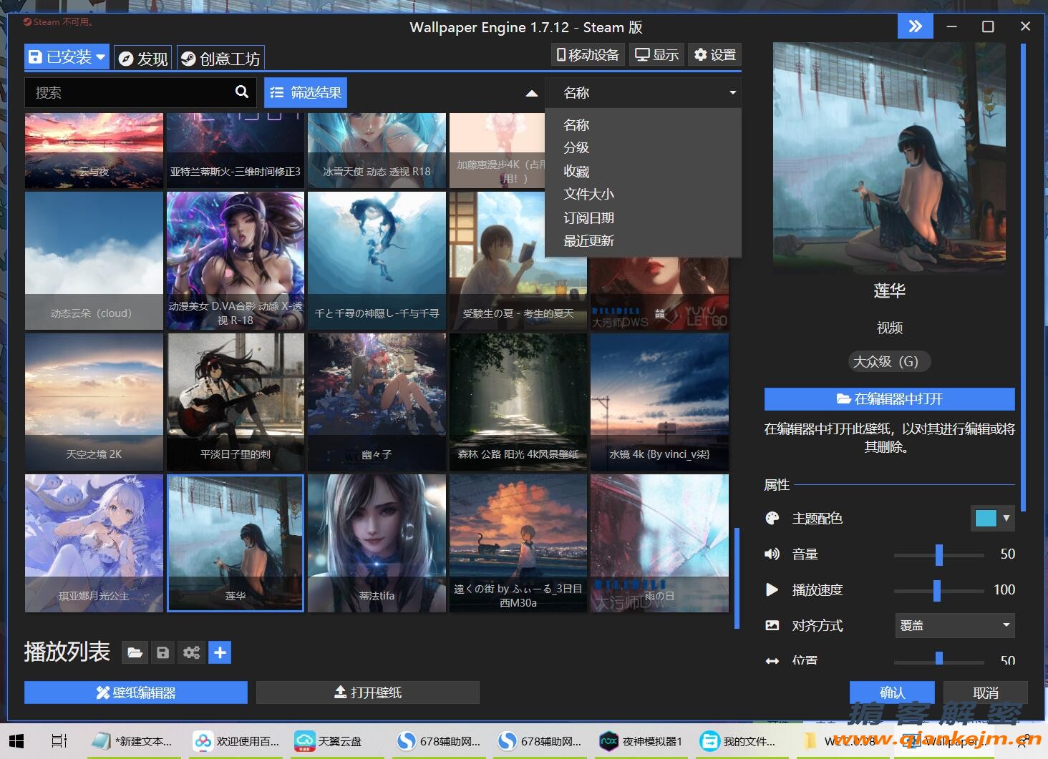The width and height of the screenshot is (1048, 759).
Task: Select 蒂法tifa wallpaper thumbnail
Action: coord(377,543)
